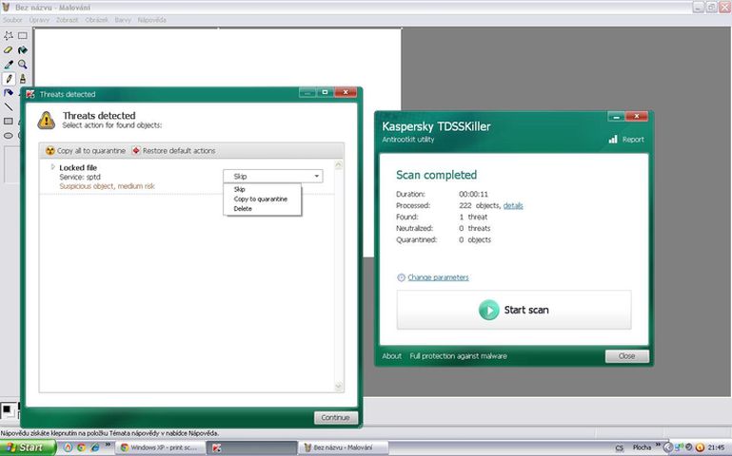This screenshot has width=732, height=456.
Task: Click the Kaspersky icon in Threats detected title bar
Action: [x=30, y=94]
